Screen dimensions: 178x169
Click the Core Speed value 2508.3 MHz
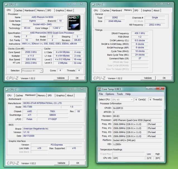coord(31,52)
